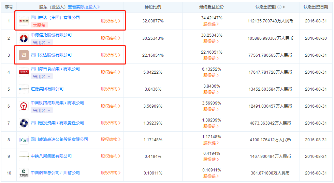The width and height of the screenshot is (334, 183).
Task: Click 四川宏达（集团）有限公司 company logo
Action: coord(24,21)
